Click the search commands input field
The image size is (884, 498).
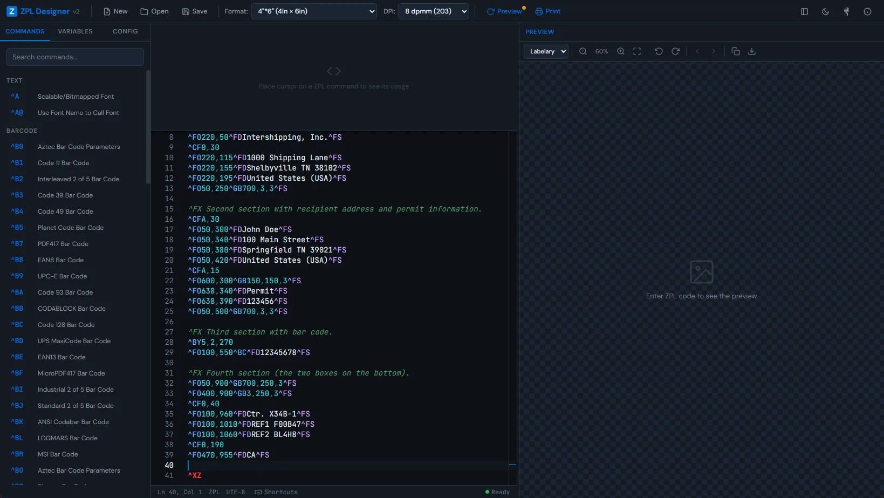point(75,57)
